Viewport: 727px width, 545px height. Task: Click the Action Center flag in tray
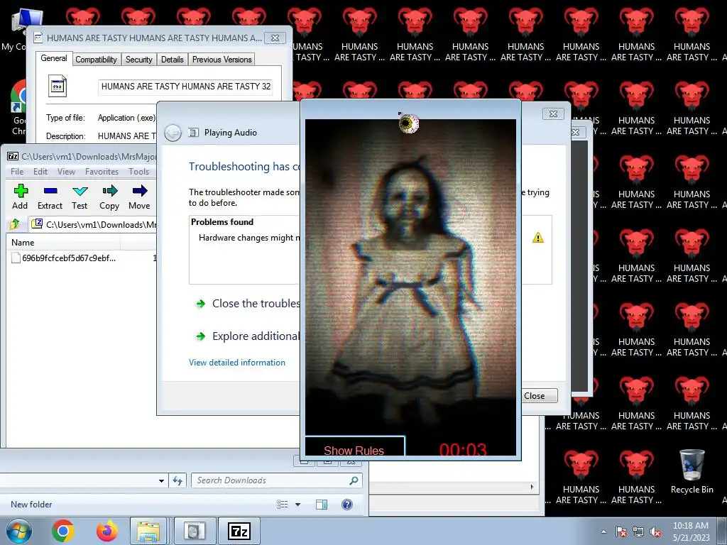[x=621, y=532]
